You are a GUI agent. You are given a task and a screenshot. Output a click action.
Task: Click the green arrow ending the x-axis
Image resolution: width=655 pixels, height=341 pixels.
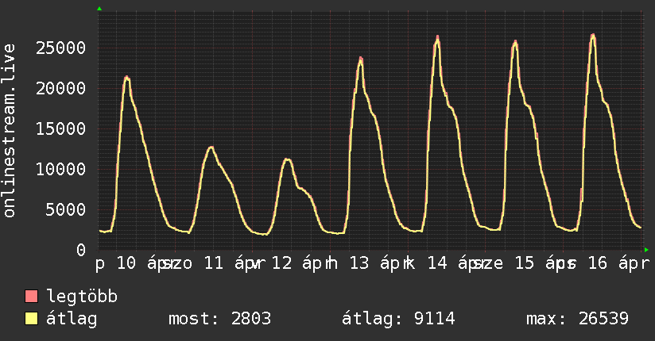point(646,250)
